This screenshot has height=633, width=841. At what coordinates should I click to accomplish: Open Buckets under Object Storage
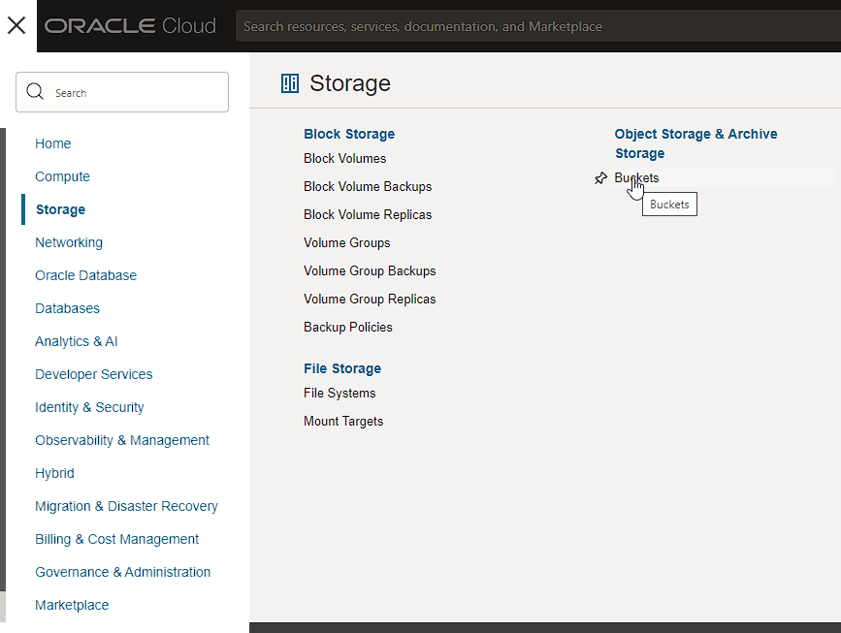click(636, 178)
